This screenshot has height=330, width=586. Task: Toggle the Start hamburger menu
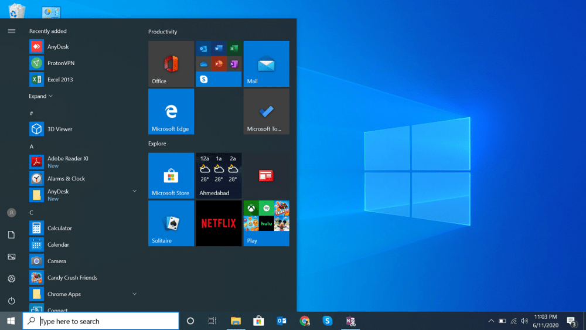(11, 31)
